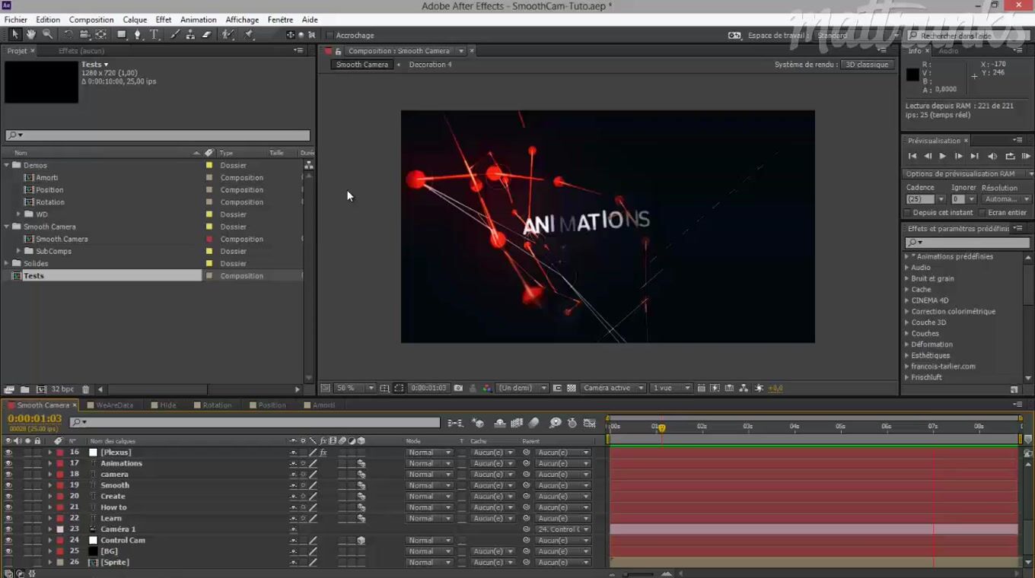Open the Caméra active view dropdown

tap(613, 388)
